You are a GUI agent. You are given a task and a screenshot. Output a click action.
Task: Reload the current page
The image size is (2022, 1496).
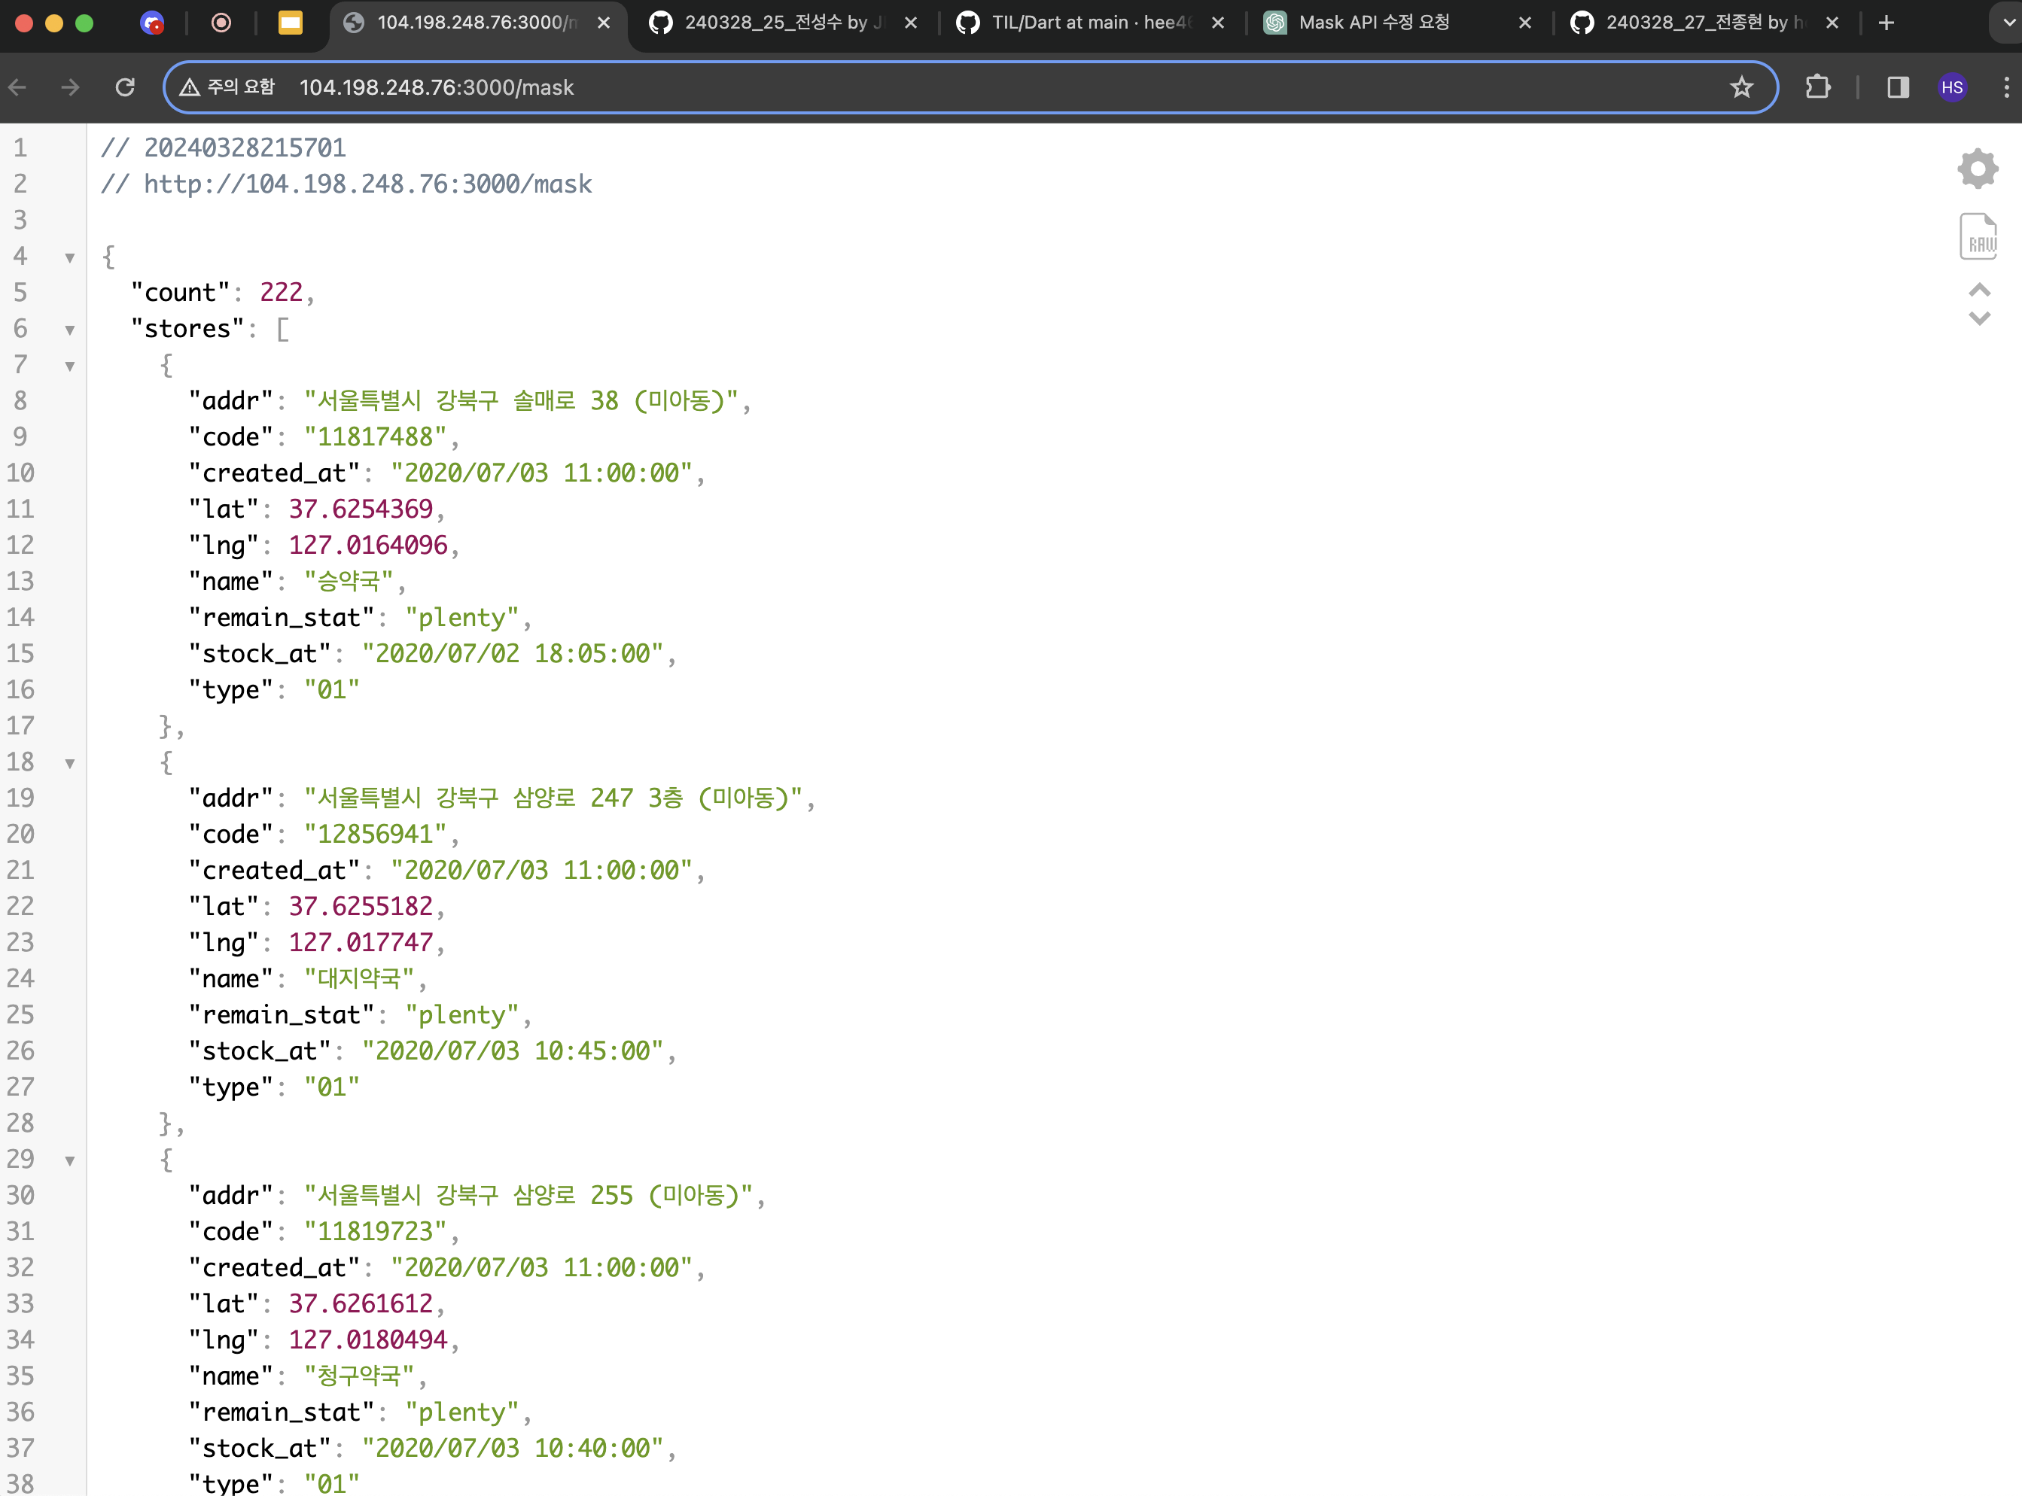[x=125, y=87]
